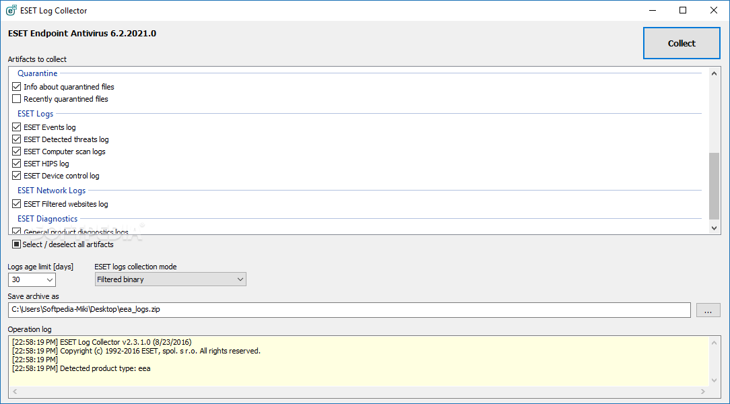Open the browse button for archive path
Screen dimensions: 730x404
(708, 310)
